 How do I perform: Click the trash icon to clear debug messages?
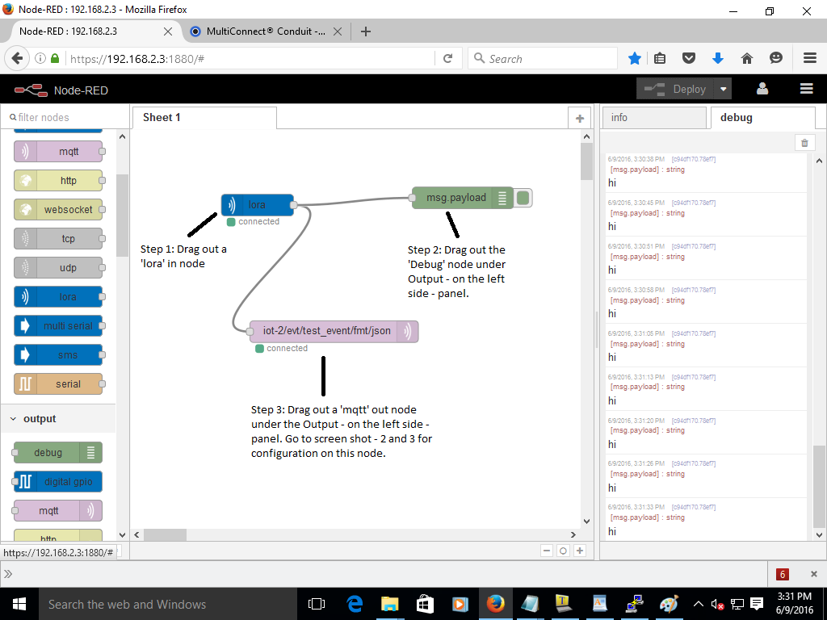(x=804, y=143)
